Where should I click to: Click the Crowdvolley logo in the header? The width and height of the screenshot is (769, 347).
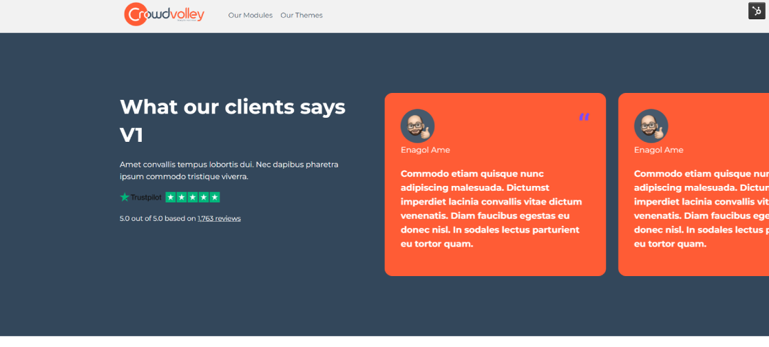164,14
